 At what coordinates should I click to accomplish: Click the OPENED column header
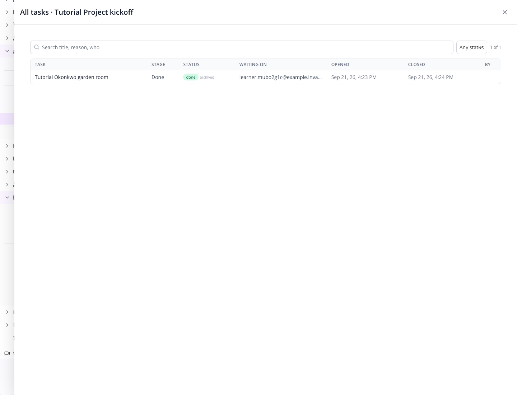coord(340,65)
